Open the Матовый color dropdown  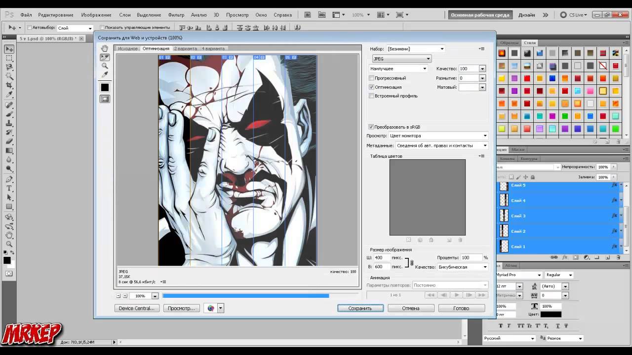(482, 87)
